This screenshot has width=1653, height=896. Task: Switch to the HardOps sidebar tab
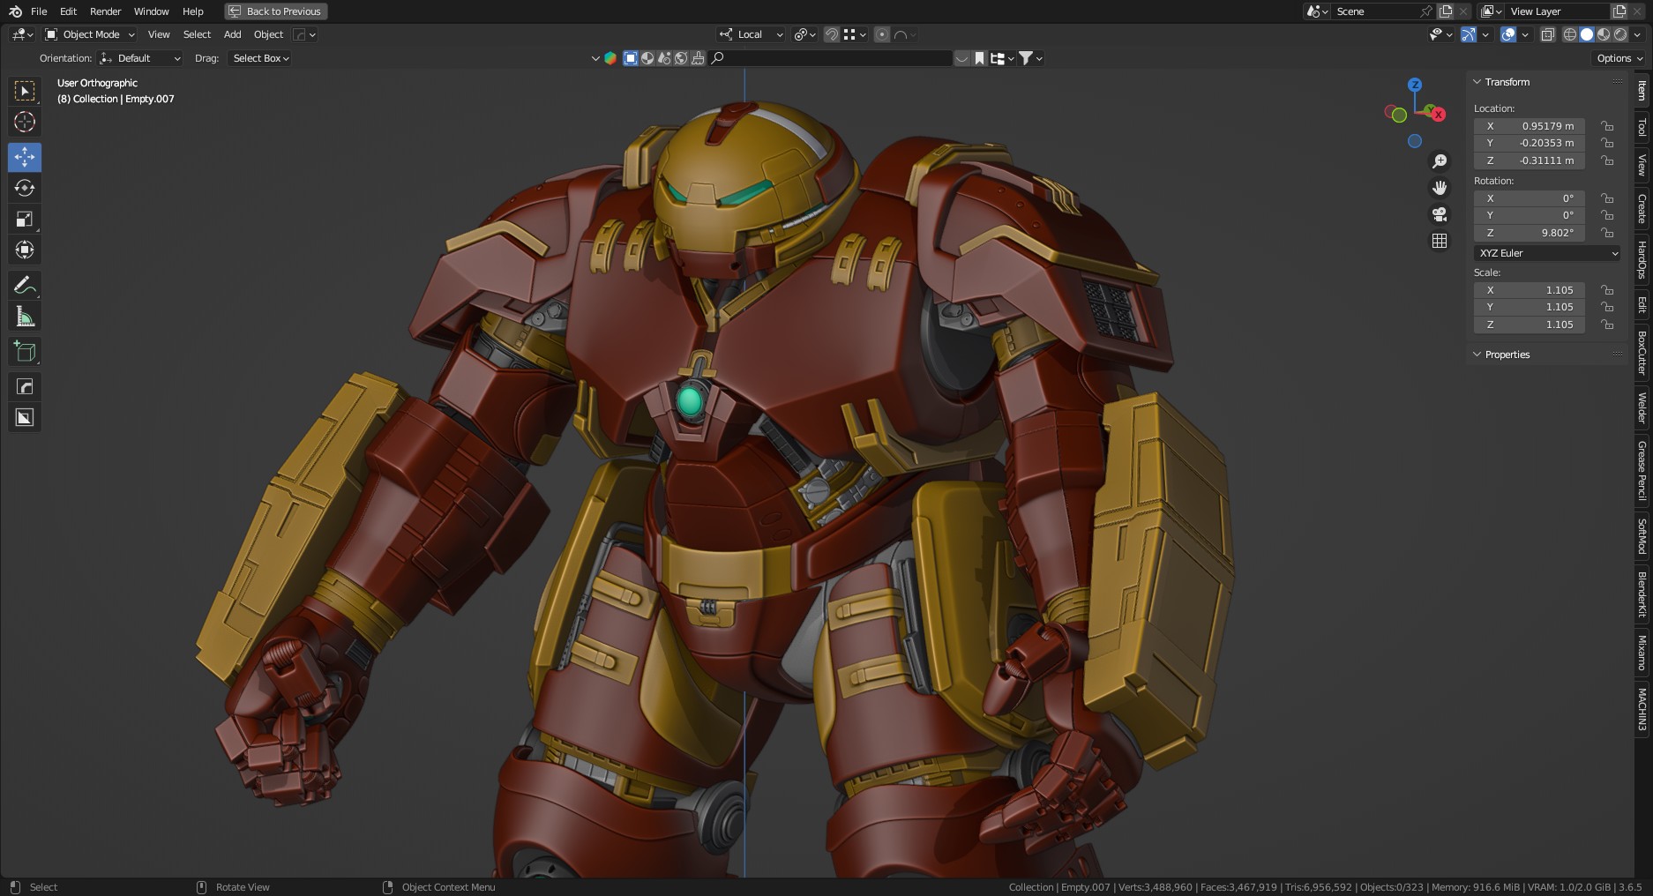pos(1642,260)
